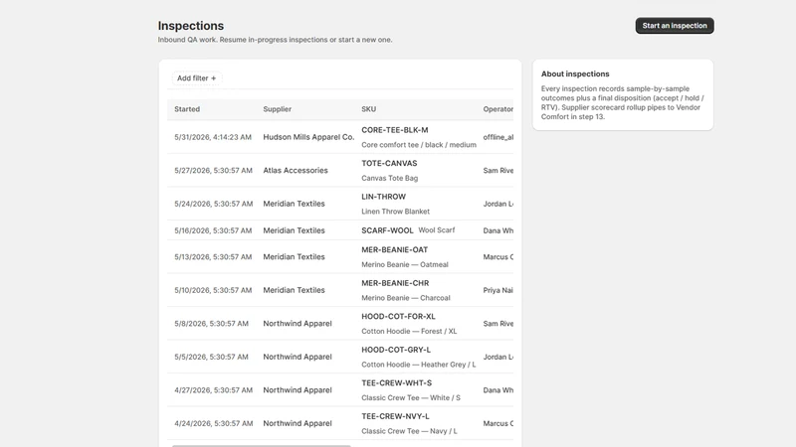Click the 5/13/2026, 5:30:57 AM timestamp

coord(213,257)
